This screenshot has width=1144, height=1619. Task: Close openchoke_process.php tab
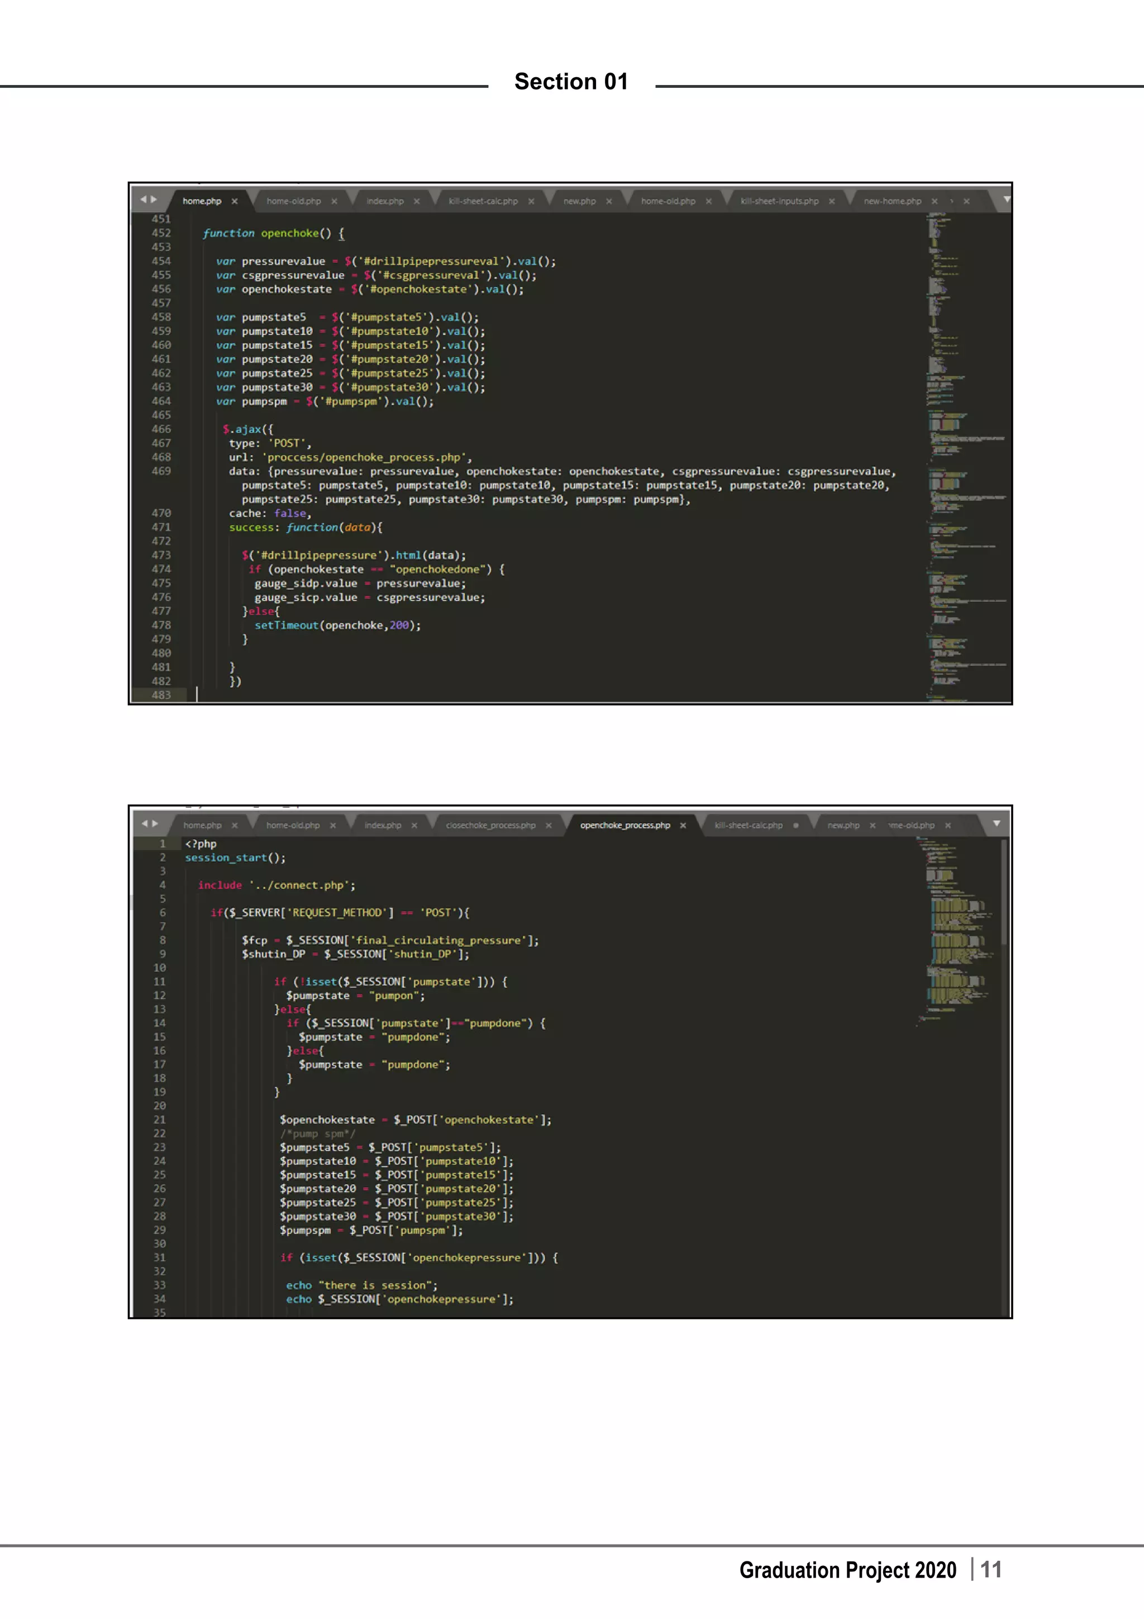pyautogui.click(x=683, y=825)
